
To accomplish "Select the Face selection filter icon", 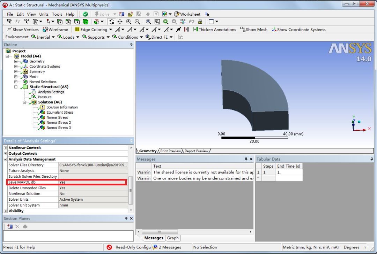I will tap(77, 22).
